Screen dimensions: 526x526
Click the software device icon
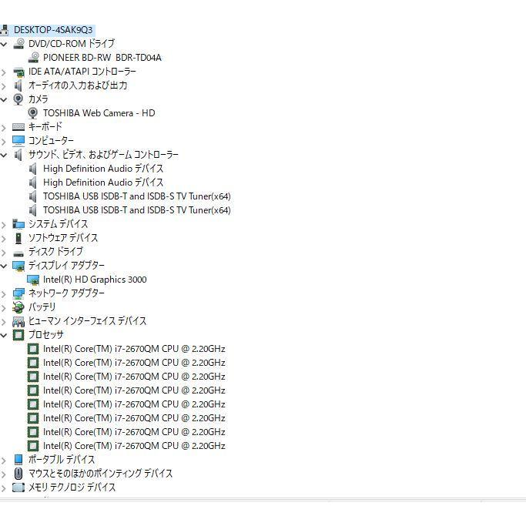tap(18, 238)
